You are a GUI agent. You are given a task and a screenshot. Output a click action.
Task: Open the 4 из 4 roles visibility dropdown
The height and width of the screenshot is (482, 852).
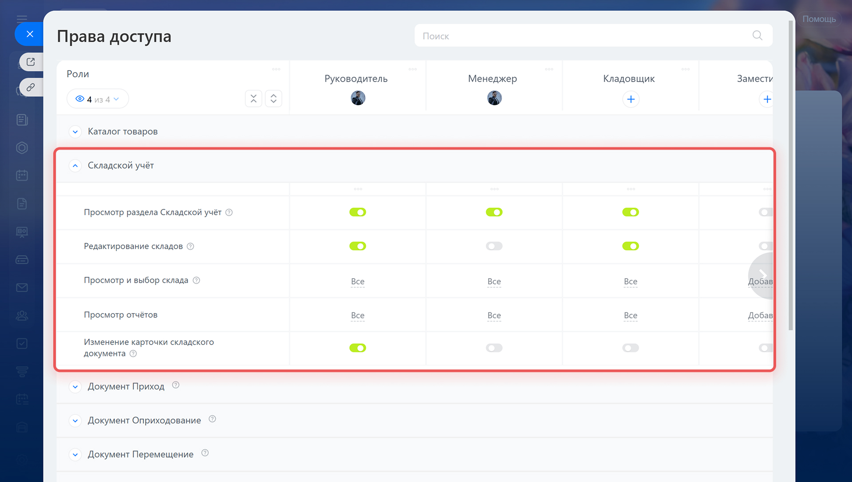(98, 99)
